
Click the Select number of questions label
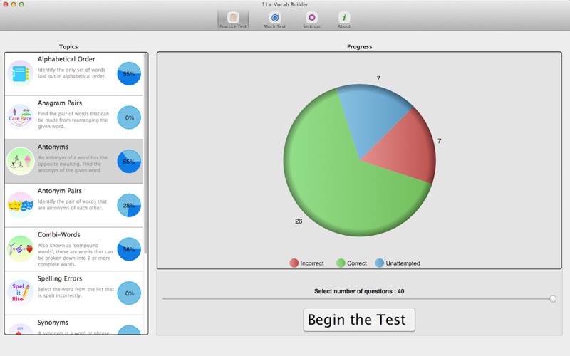[359, 291]
